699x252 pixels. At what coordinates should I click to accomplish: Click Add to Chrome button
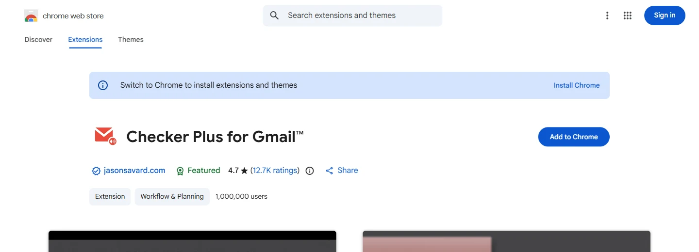point(574,137)
